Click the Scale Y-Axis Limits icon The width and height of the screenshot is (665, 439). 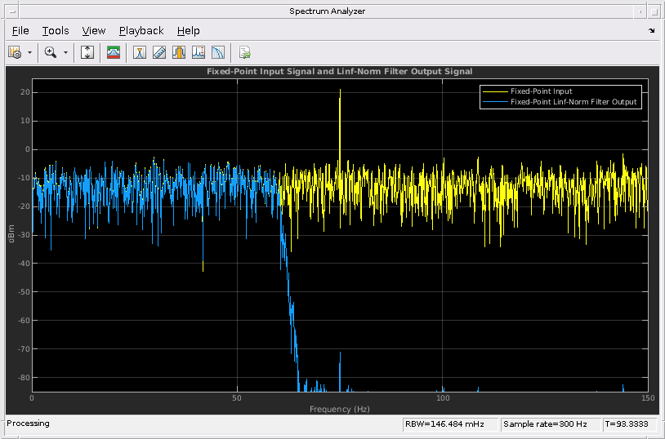[x=88, y=52]
